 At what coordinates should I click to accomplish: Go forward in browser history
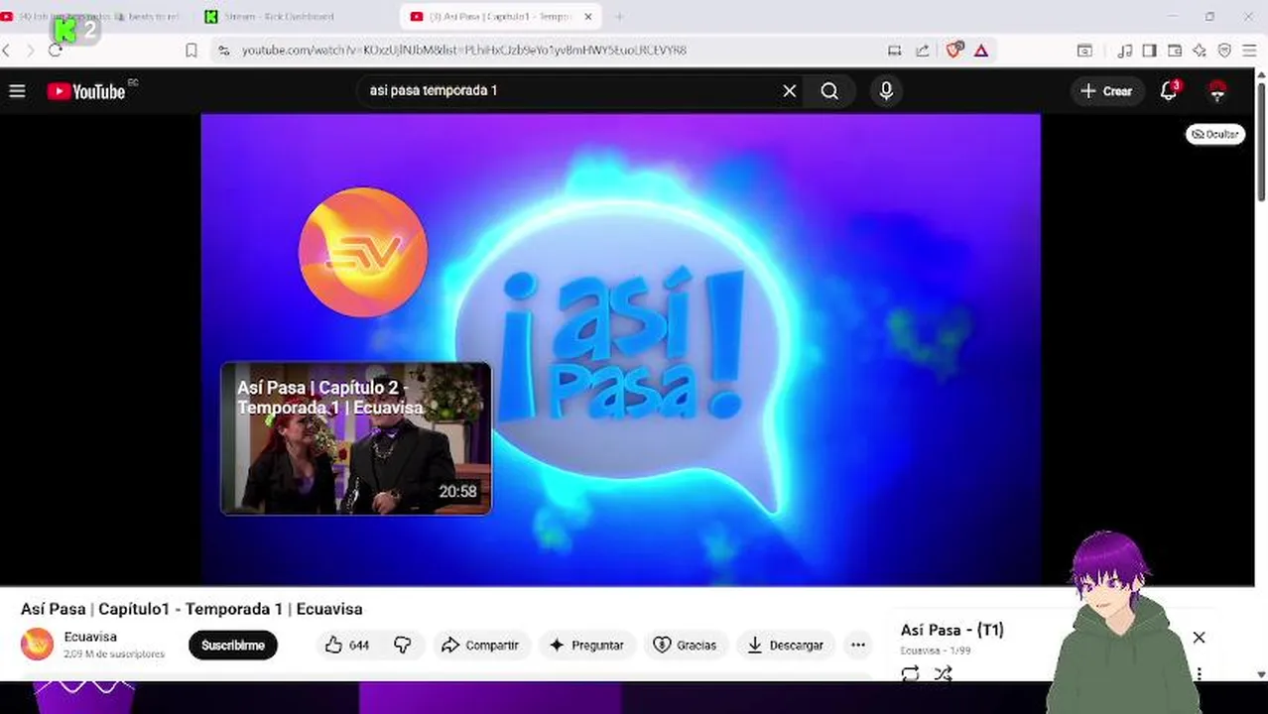click(31, 50)
